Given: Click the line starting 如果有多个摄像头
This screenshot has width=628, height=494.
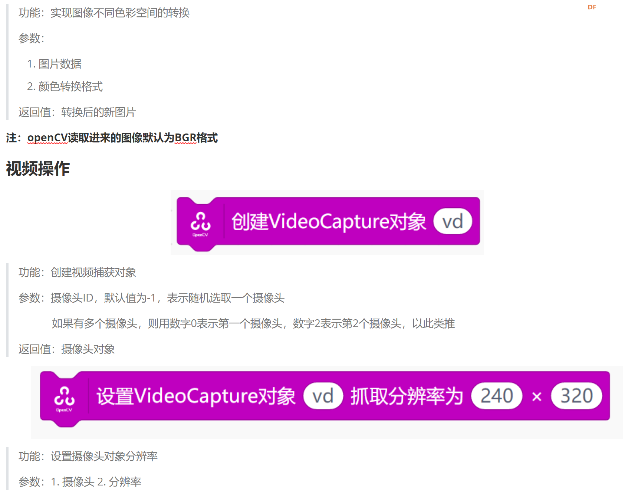Looking at the screenshot, I should [253, 323].
